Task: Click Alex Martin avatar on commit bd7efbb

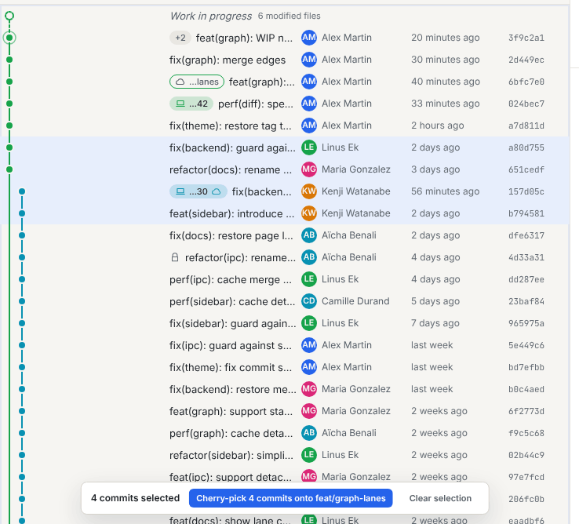Action: (309, 367)
